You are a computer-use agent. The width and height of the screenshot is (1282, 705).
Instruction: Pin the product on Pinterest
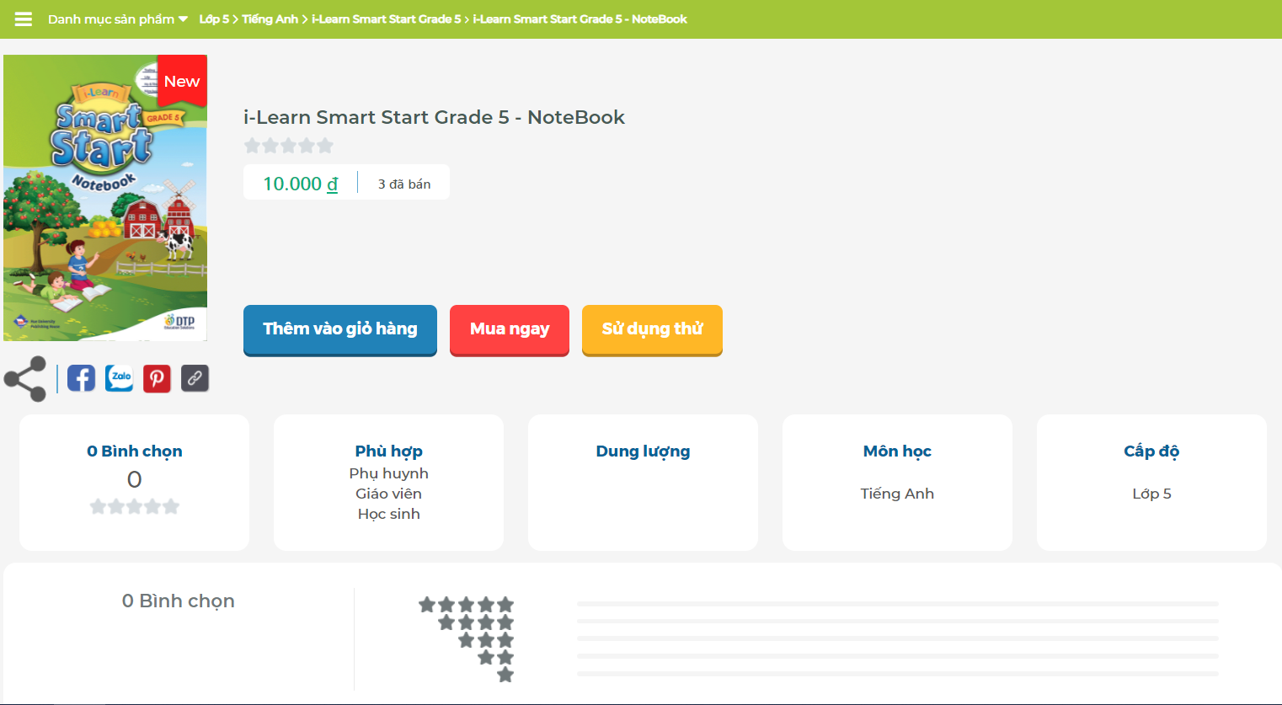click(157, 378)
